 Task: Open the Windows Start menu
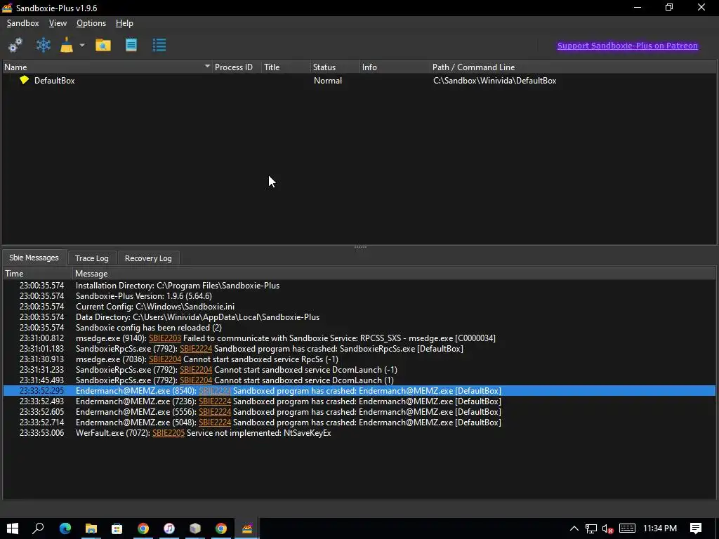point(13,528)
